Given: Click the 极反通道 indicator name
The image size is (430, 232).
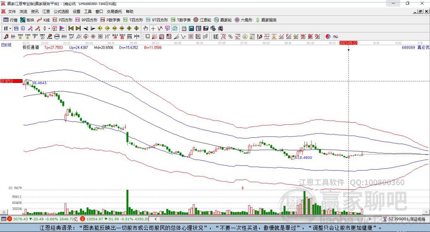Looking at the screenshot, I should click(31, 47).
